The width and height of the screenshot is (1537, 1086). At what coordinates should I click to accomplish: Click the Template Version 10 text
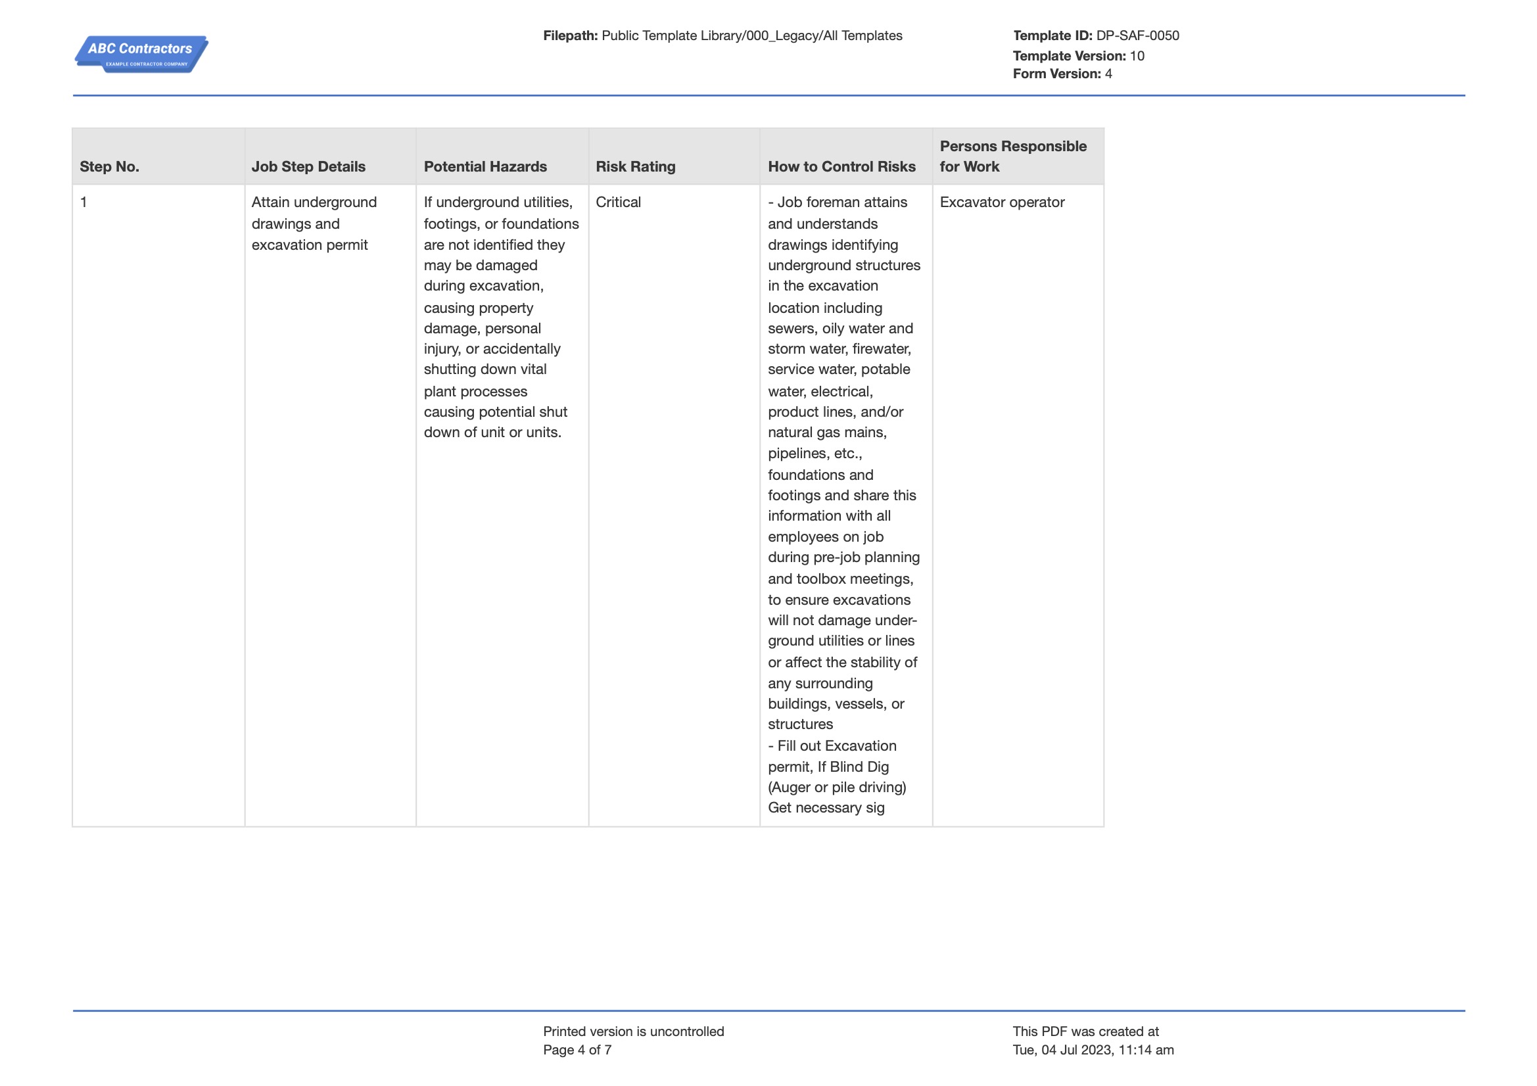(1078, 56)
